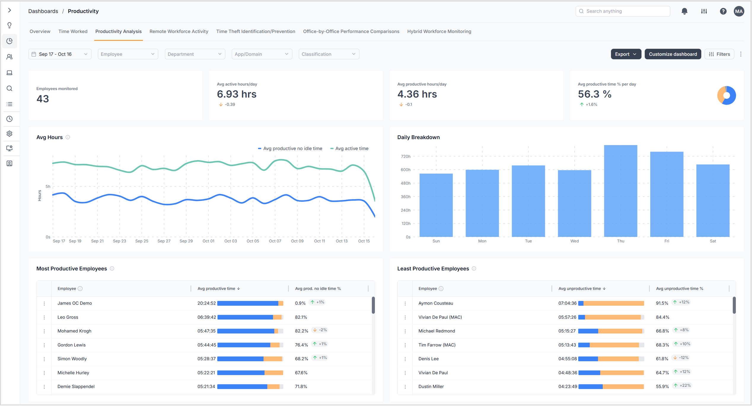
Task: Click the Filters button
Action: [719, 54]
